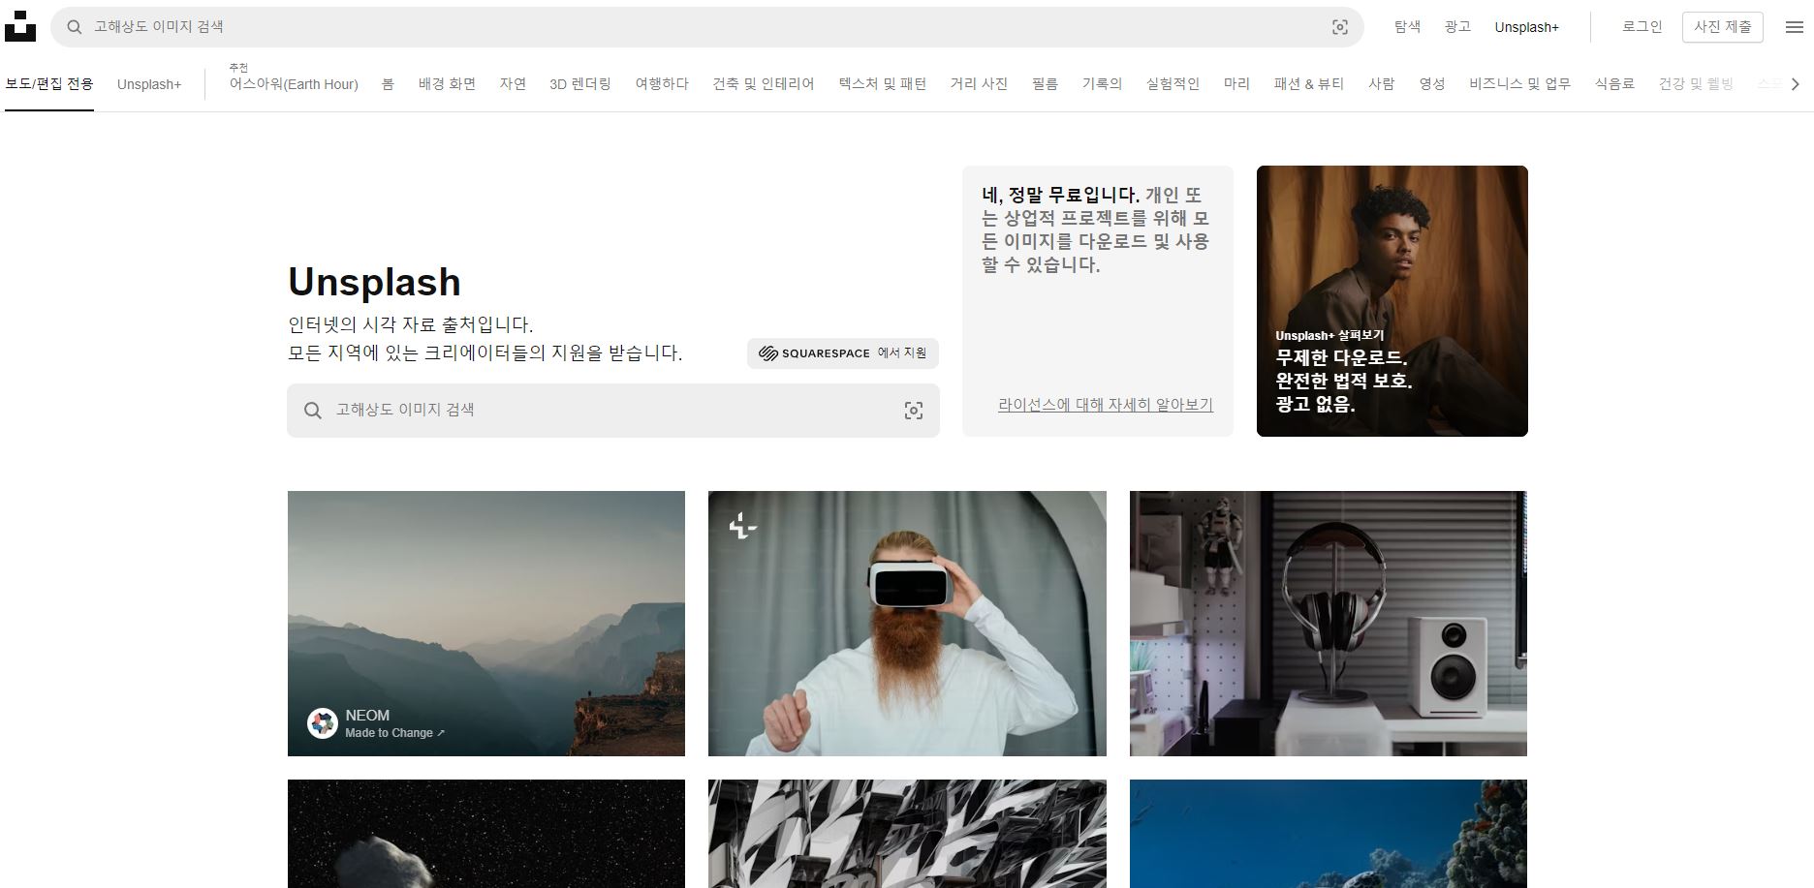1814x888 pixels.
Task: Select the 영성 category
Action: [x=1432, y=84]
